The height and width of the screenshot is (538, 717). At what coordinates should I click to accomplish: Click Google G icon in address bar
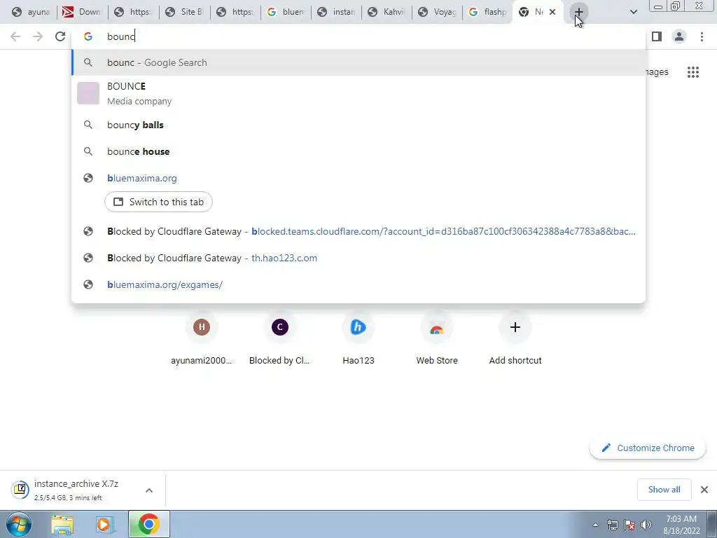(x=88, y=36)
